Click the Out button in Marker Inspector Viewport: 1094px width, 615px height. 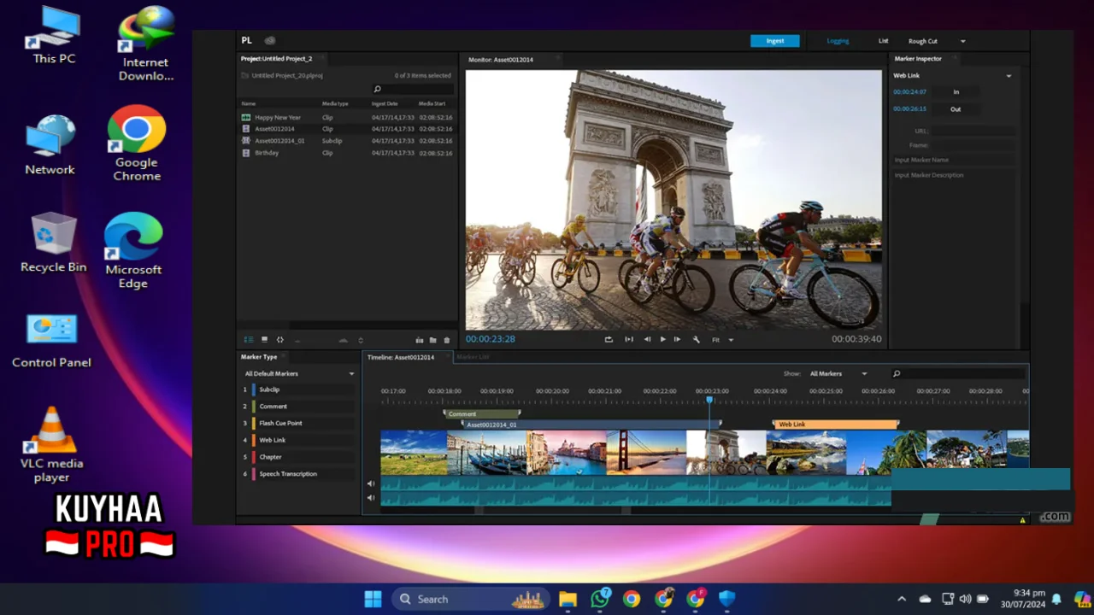[x=956, y=109]
